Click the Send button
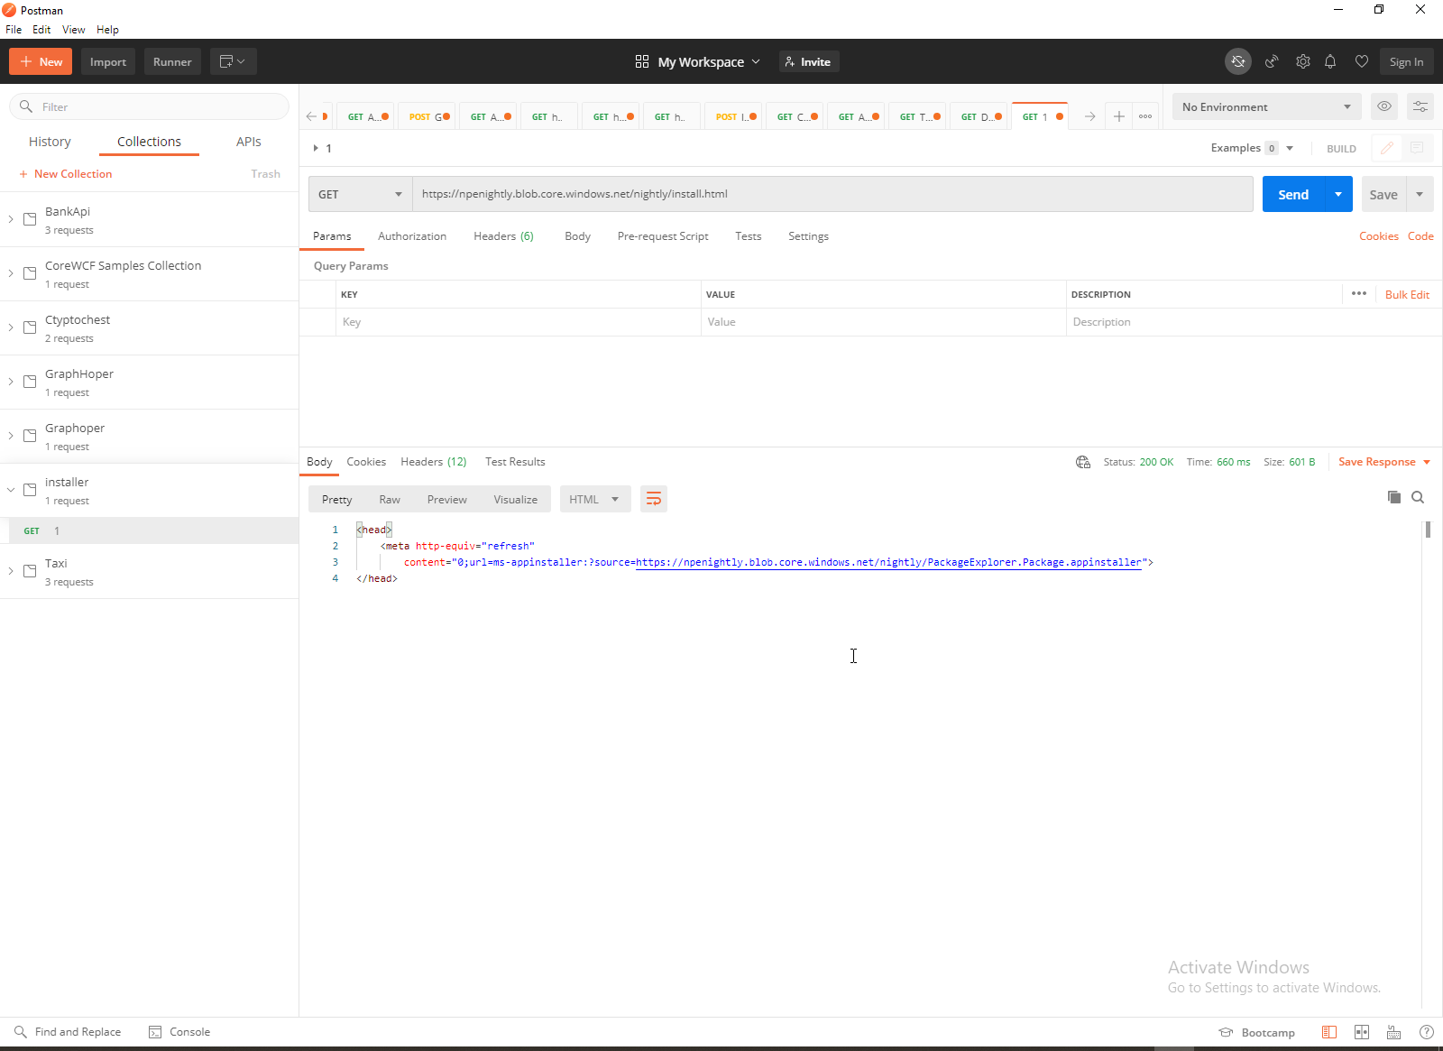 (x=1293, y=194)
